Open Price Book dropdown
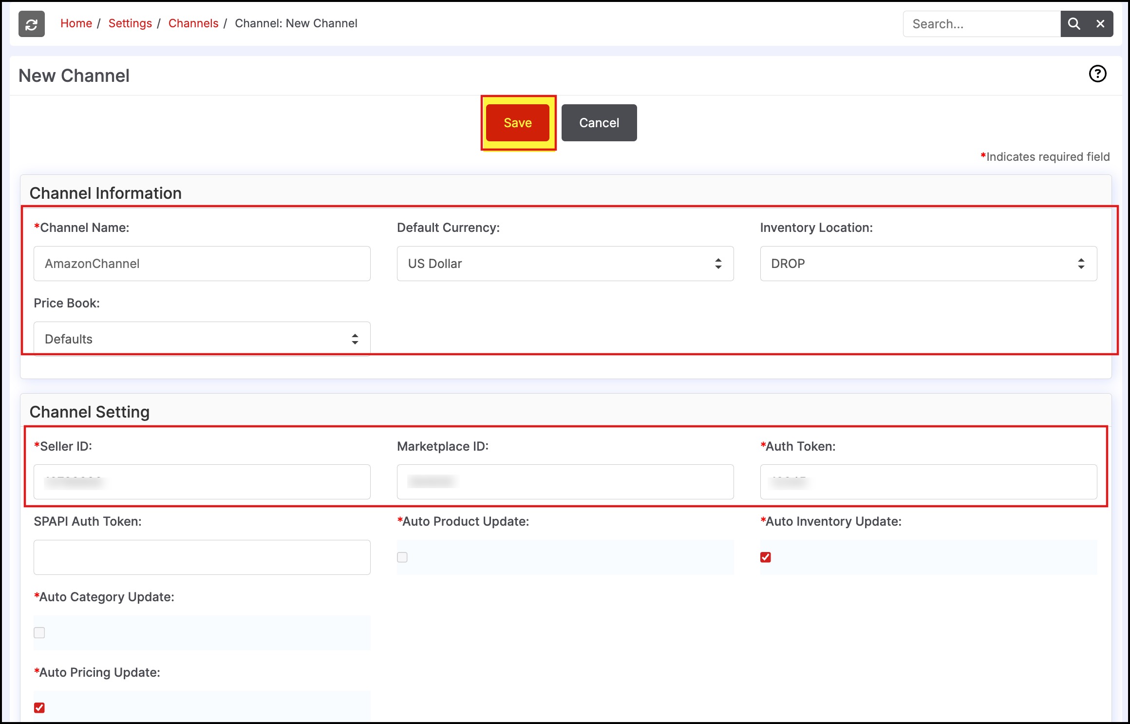This screenshot has height=724, width=1130. pyautogui.click(x=202, y=339)
